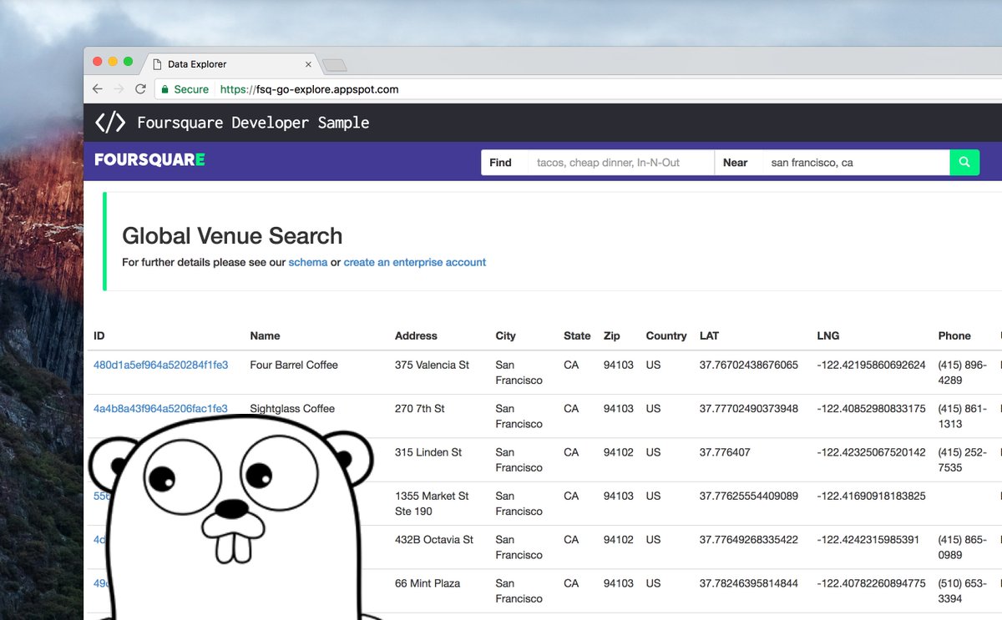Click the Name column header
The width and height of the screenshot is (1002, 620).
(265, 335)
